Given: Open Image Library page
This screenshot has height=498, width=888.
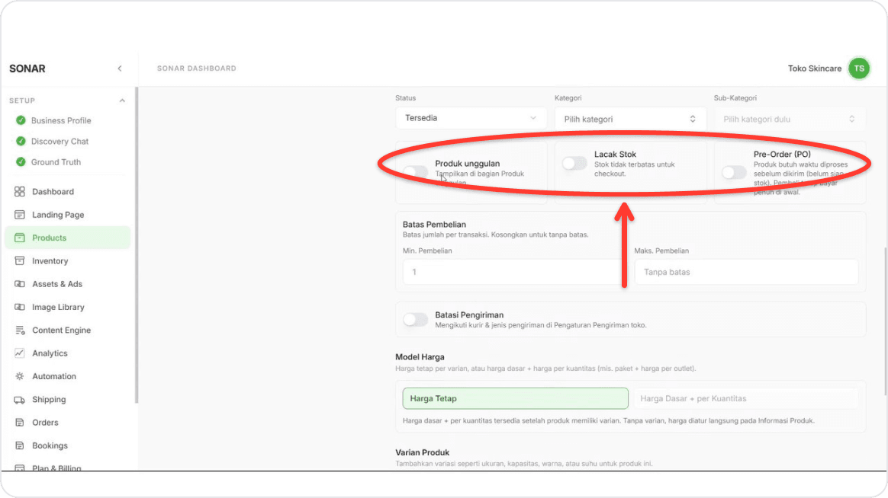Looking at the screenshot, I should point(58,307).
